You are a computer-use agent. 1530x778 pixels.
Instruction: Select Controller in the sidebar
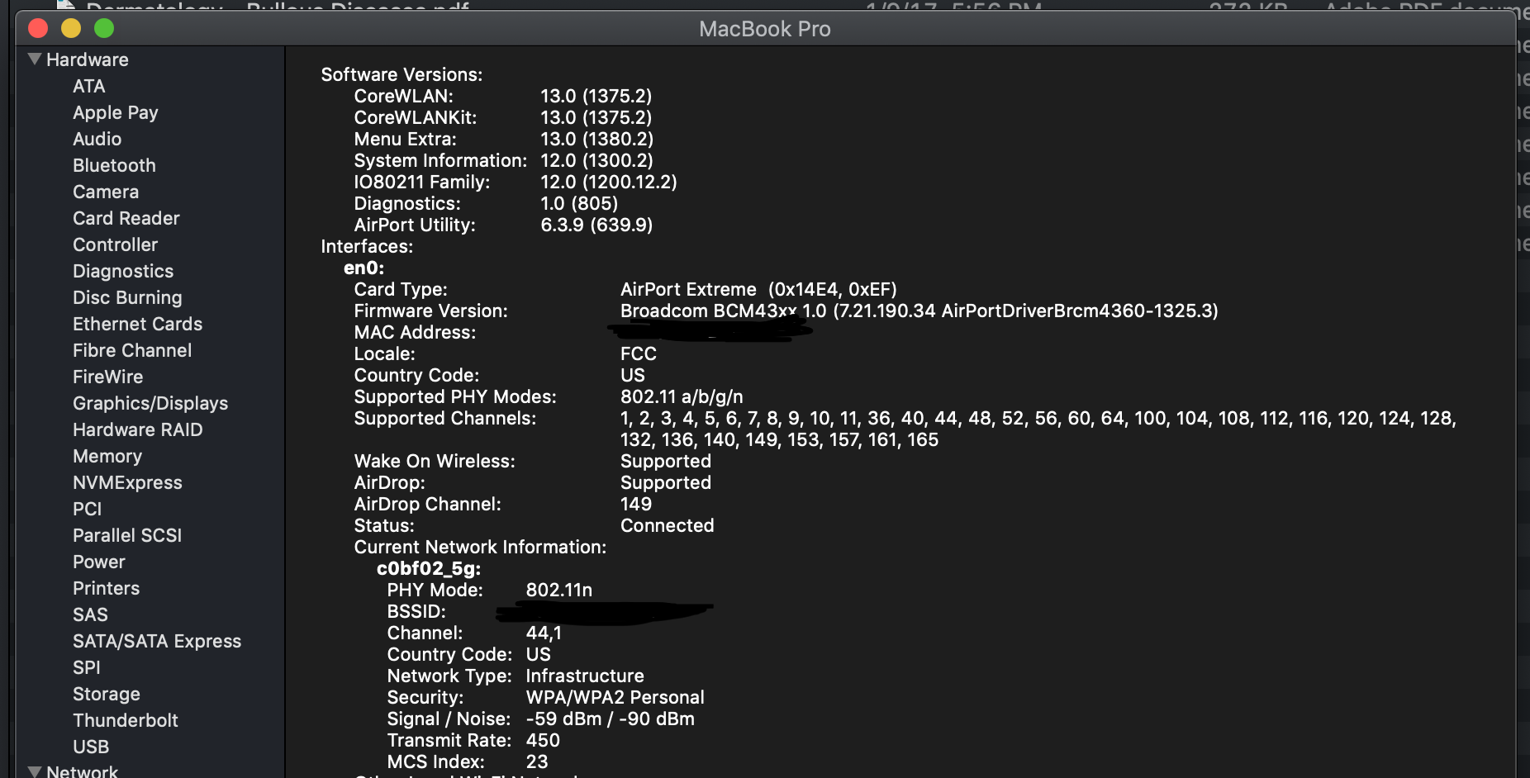pos(115,244)
